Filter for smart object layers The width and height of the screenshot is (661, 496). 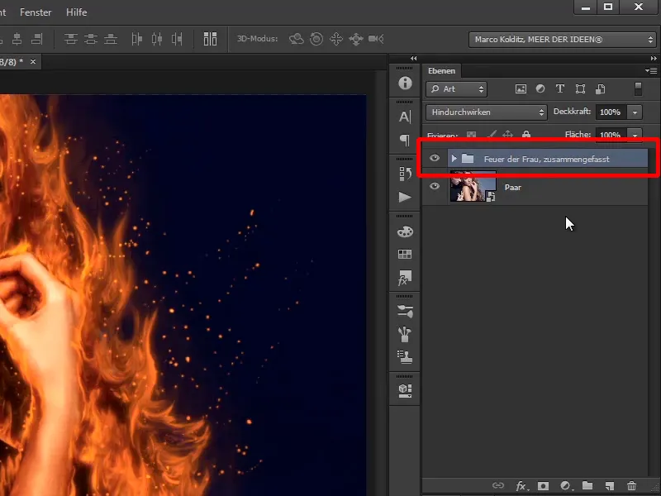601,88
